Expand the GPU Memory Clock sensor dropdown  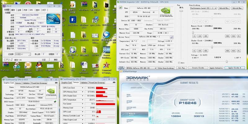pos(82,92)
